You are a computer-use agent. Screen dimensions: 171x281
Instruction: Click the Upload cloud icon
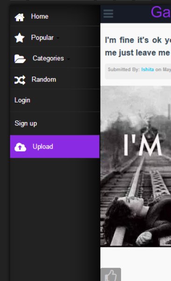point(20,147)
